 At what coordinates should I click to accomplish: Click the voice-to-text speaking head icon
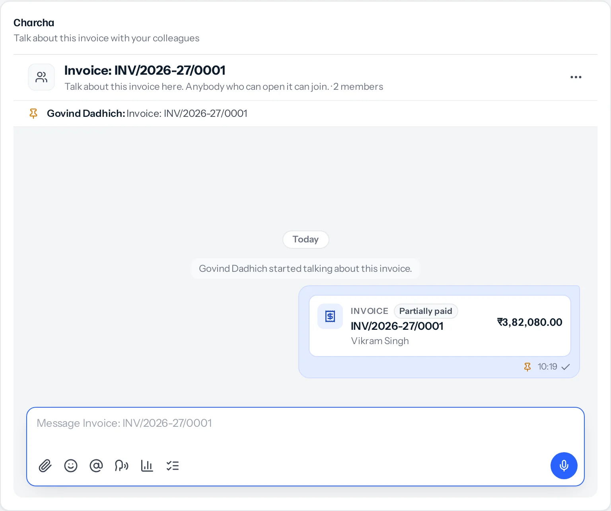point(122,466)
